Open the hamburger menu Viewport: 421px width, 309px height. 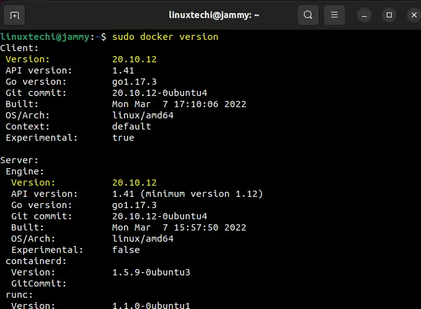[x=334, y=15]
